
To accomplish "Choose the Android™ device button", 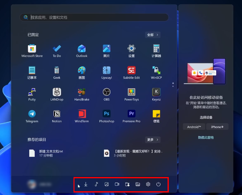I will [x=194, y=127].
